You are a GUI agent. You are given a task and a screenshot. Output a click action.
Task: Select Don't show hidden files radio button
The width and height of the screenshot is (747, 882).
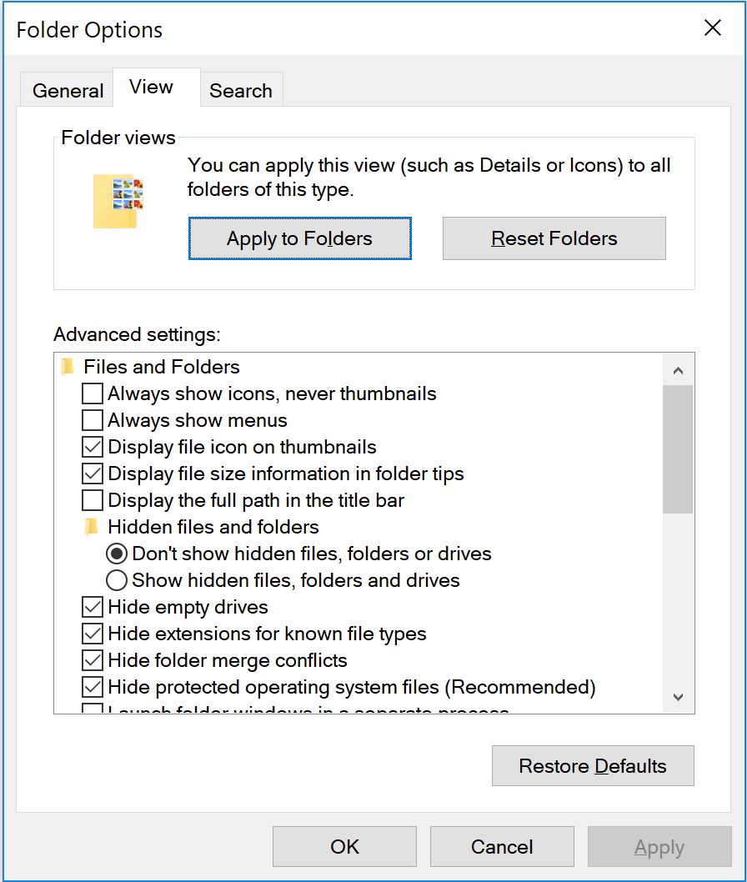pyautogui.click(x=117, y=554)
